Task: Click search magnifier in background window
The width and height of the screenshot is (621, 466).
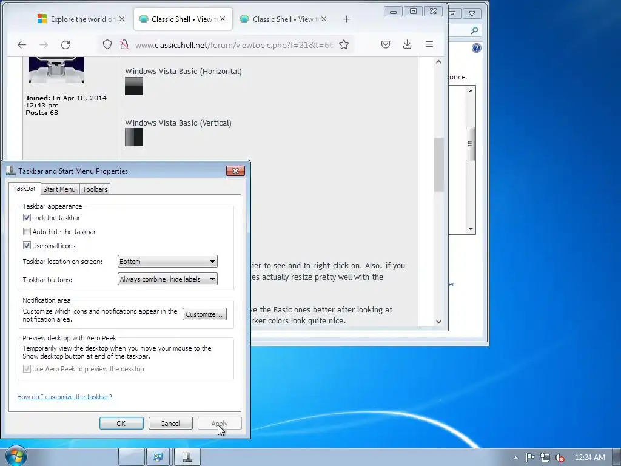Action: pos(474,30)
